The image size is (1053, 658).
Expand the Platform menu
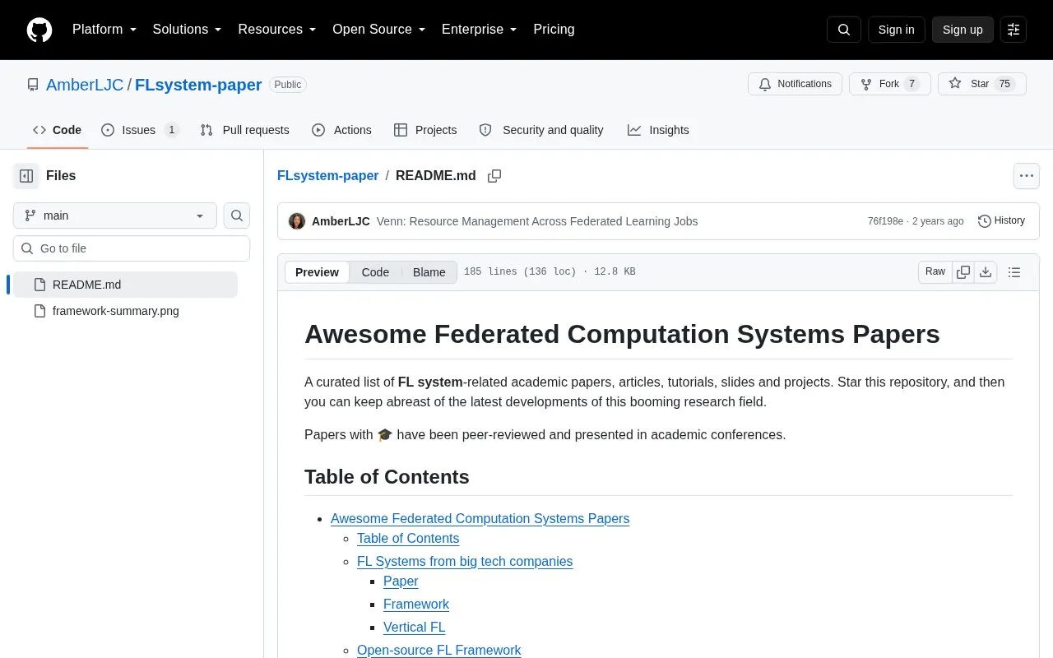[x=104, y=30]
